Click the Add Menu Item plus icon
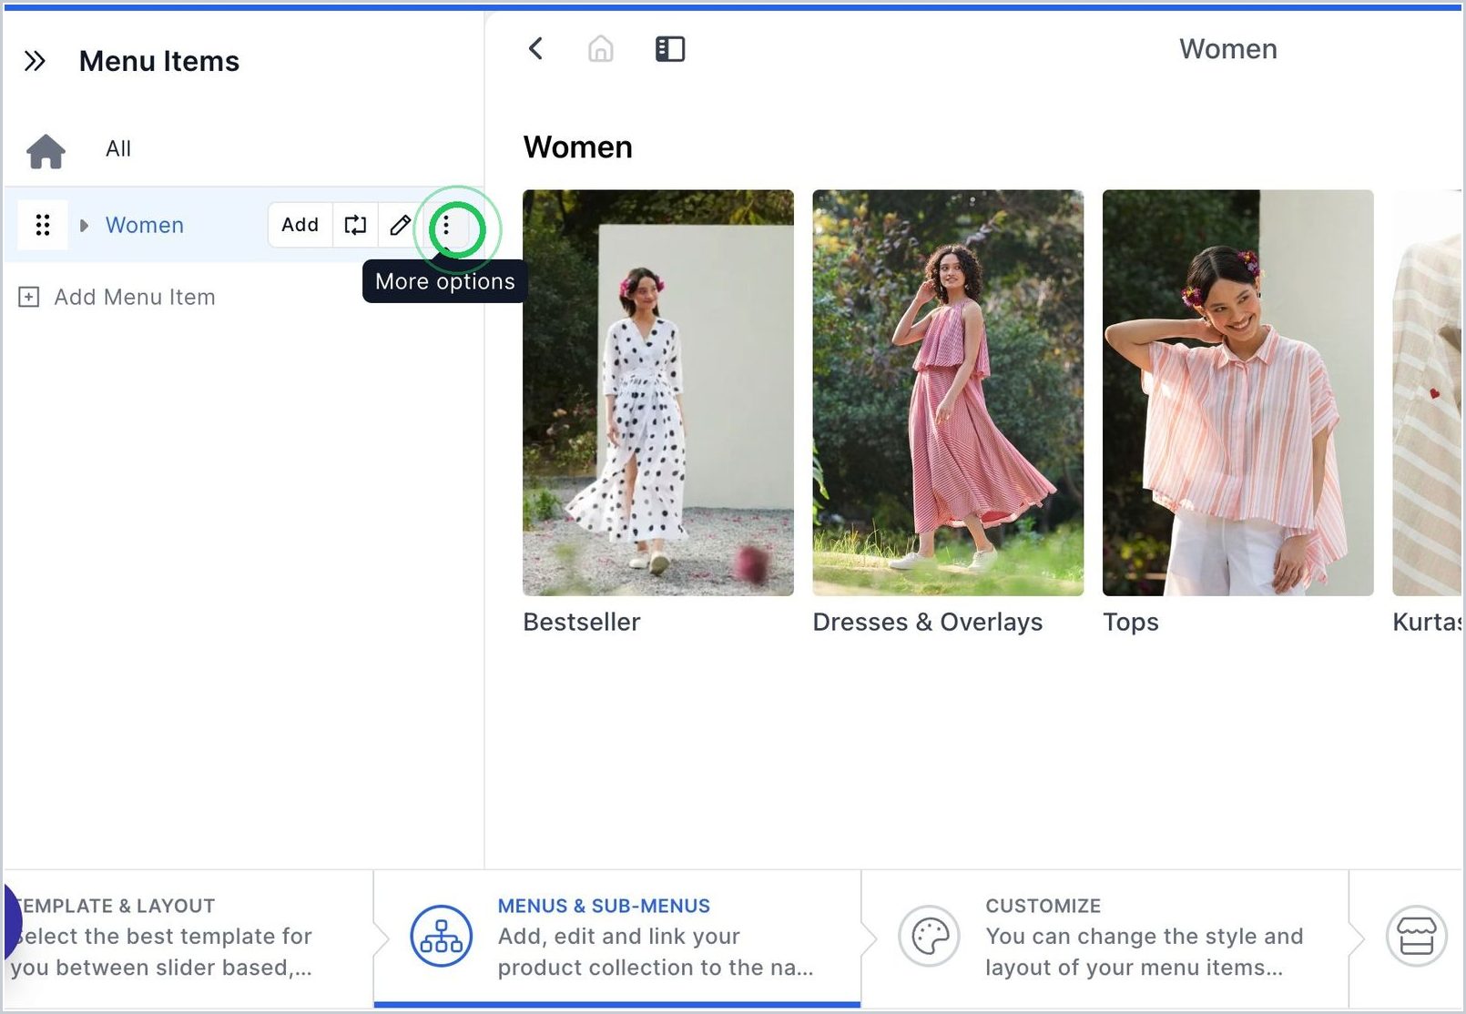 point(29,297)
